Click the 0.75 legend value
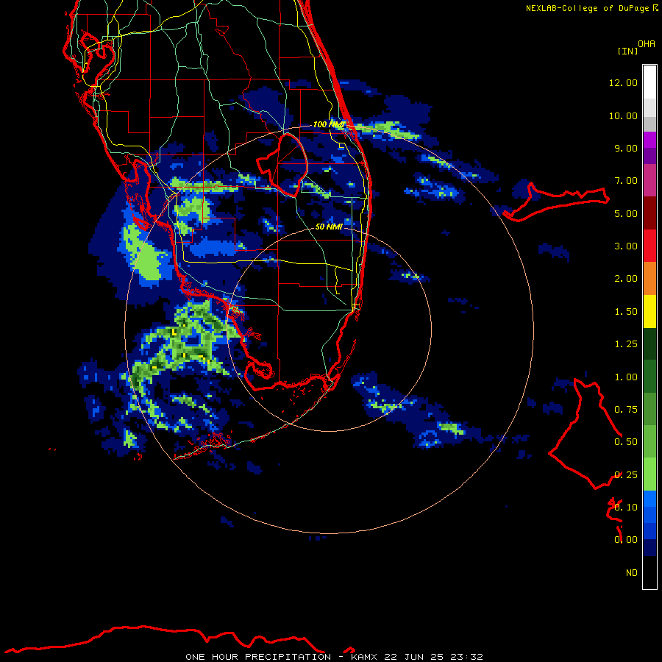The width and height of the screenshot is (662, 662). pyautogui.click(x=626, y=410)
